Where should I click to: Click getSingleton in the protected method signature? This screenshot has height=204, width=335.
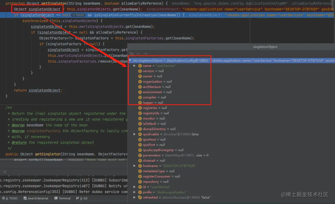pos(54,4)
